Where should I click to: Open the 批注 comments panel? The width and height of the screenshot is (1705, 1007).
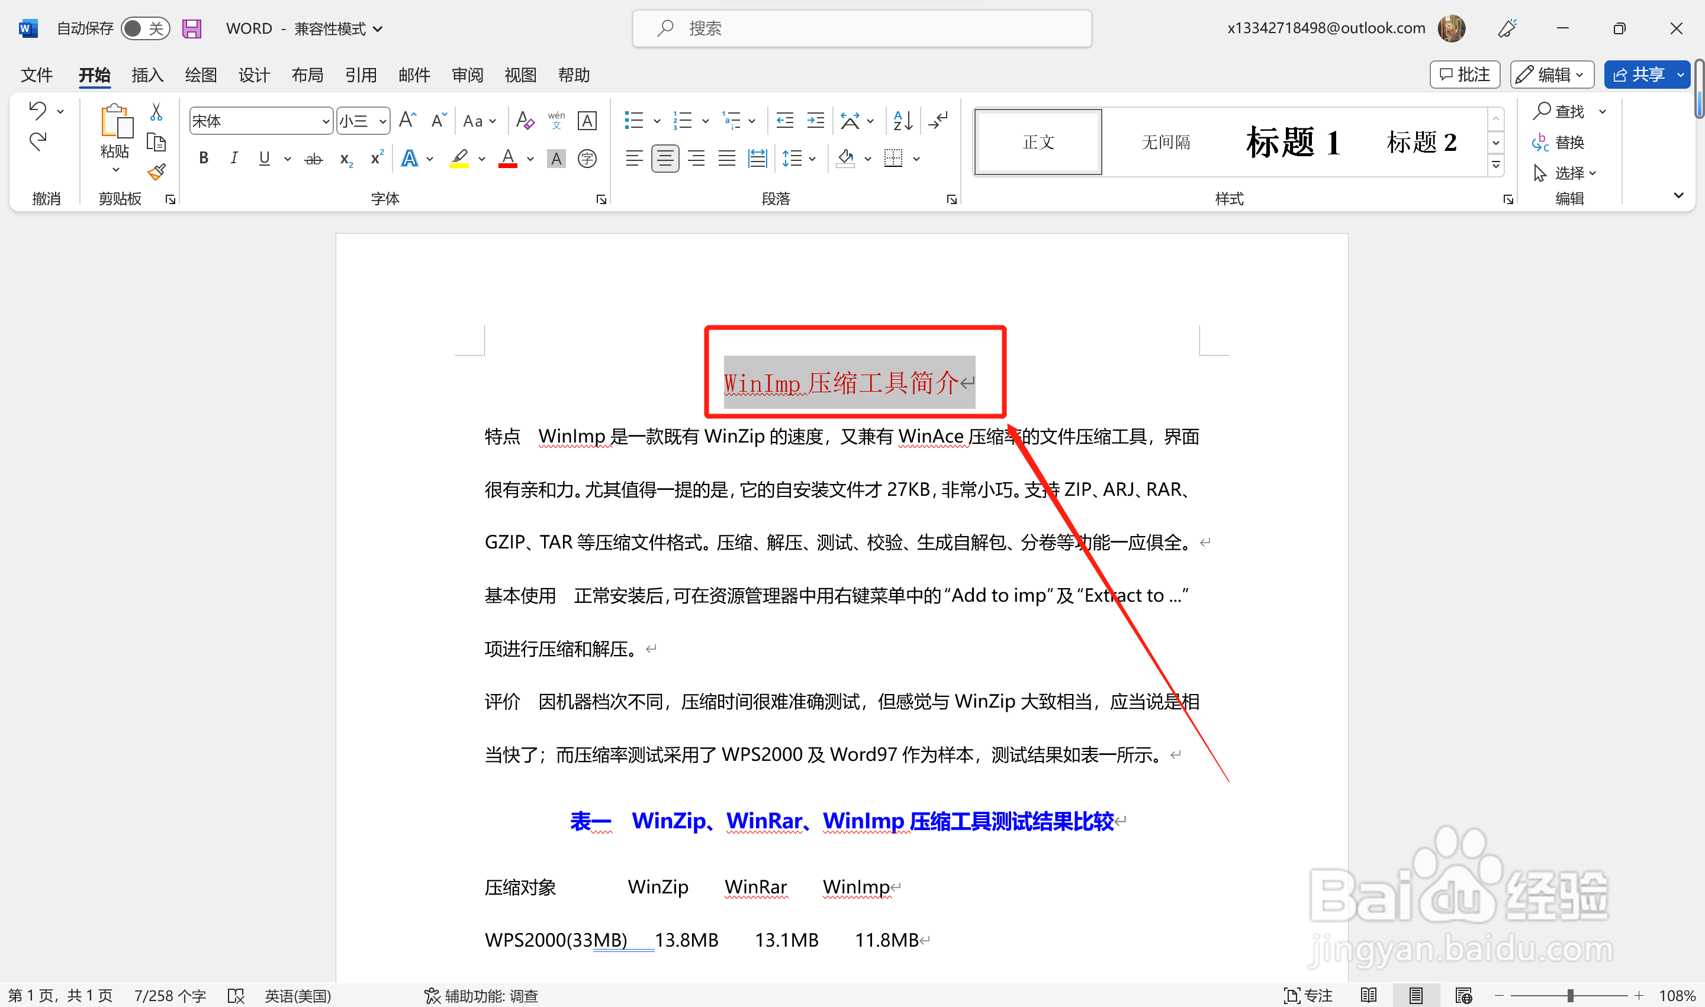(x=1464, y=75)
